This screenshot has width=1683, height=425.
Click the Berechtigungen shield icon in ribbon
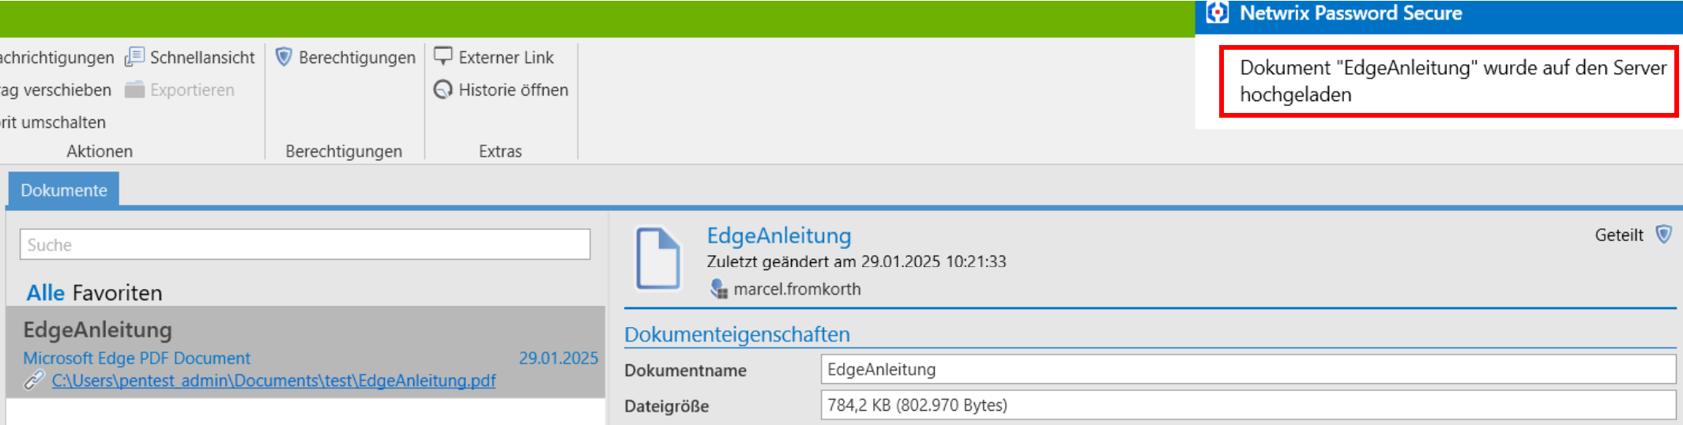[x=284, y=57]
